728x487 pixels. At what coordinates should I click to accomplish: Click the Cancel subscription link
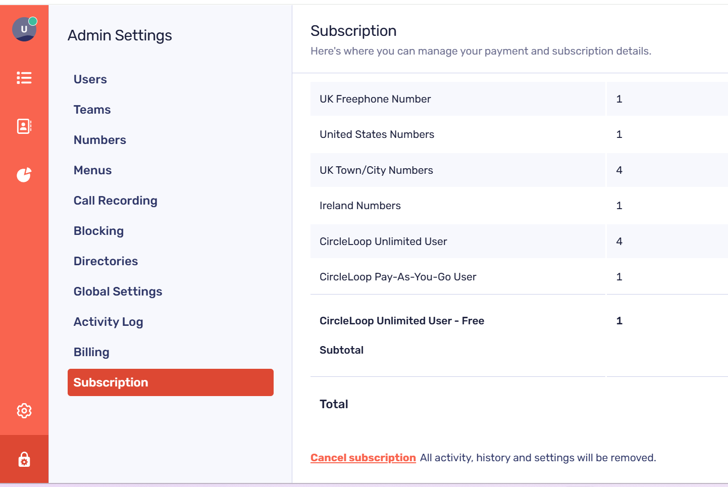tap(363, 457)
